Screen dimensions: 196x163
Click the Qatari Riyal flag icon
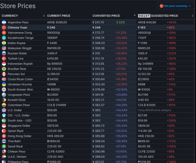tap(4, 131)
